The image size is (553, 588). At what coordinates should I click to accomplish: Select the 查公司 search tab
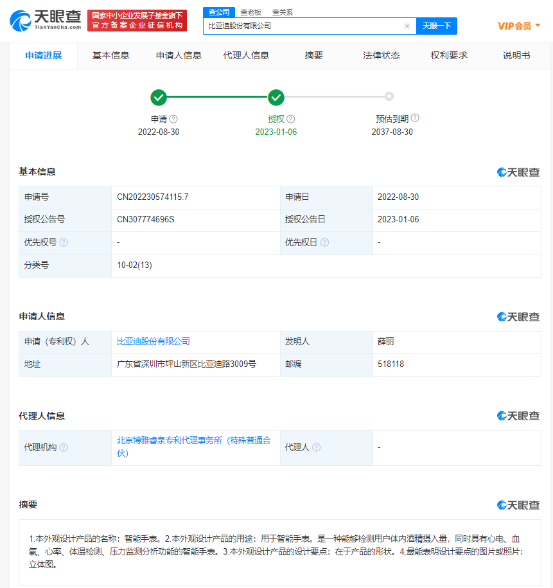(x=219, y=12)
